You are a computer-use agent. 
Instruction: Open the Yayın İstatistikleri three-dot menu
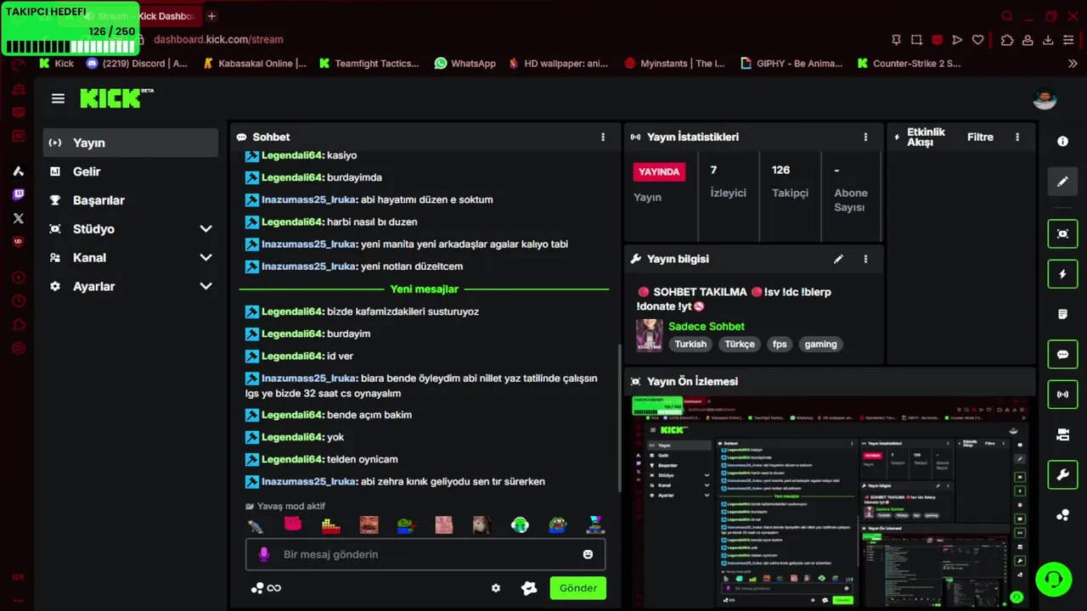865,137
